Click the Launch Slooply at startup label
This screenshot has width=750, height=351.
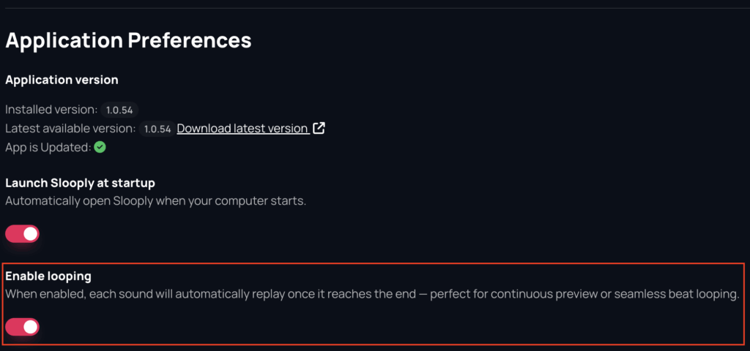(x=80, y=183)
